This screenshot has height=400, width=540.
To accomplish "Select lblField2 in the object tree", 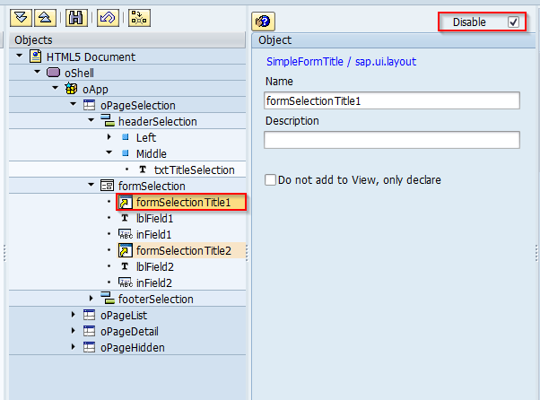I will pyautogui.click(x=154, y=266).
